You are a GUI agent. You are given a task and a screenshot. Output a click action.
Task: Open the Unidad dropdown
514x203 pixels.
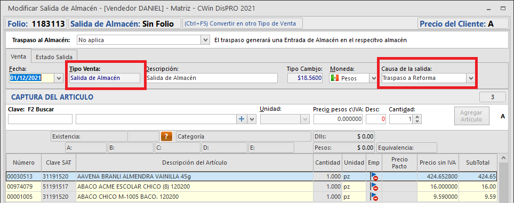click(306, 119)
